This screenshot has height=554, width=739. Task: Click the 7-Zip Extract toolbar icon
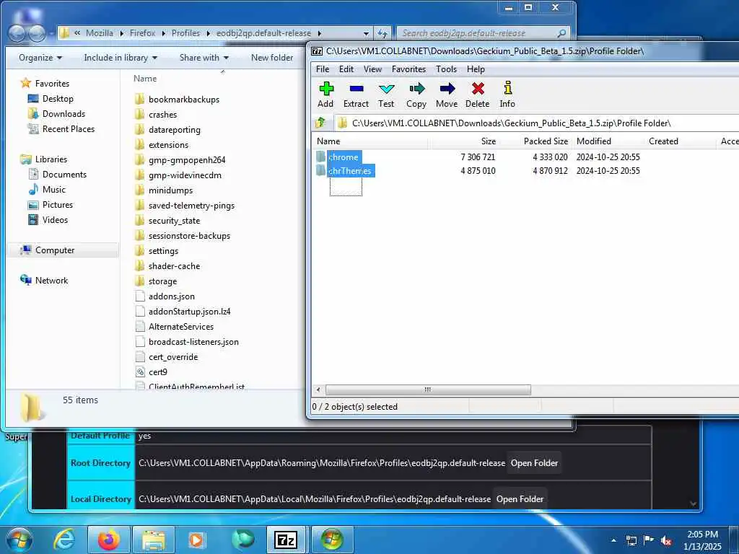pos(356,94)
